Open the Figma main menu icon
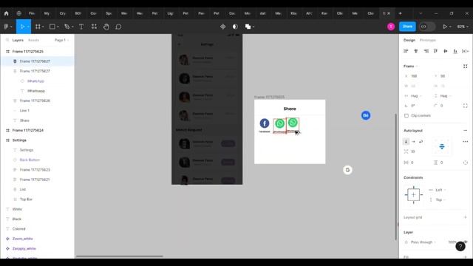The height and width of the screenshot is (266, 473). coord(7,27)
